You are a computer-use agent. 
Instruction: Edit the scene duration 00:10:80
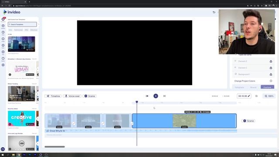244,96
